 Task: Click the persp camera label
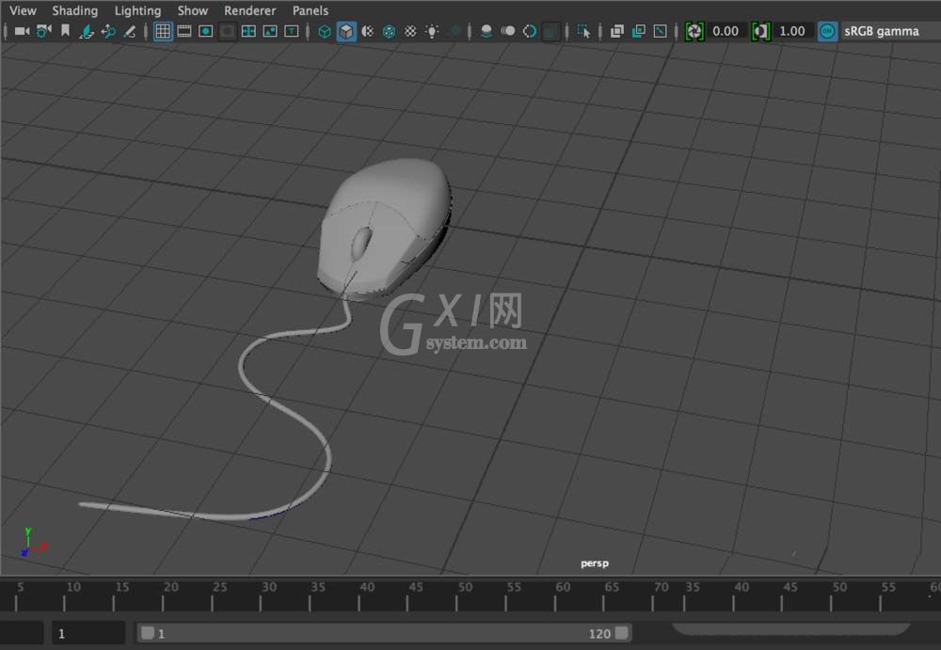point(594,563)
